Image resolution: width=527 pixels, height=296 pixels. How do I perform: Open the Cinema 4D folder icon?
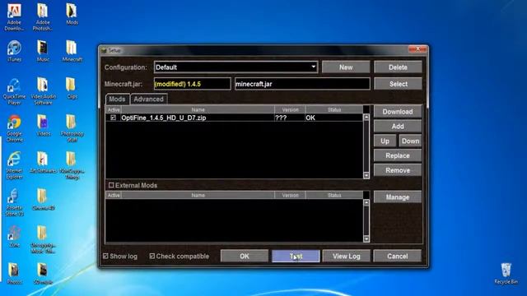pyautogui.click(x=43, y=200)
